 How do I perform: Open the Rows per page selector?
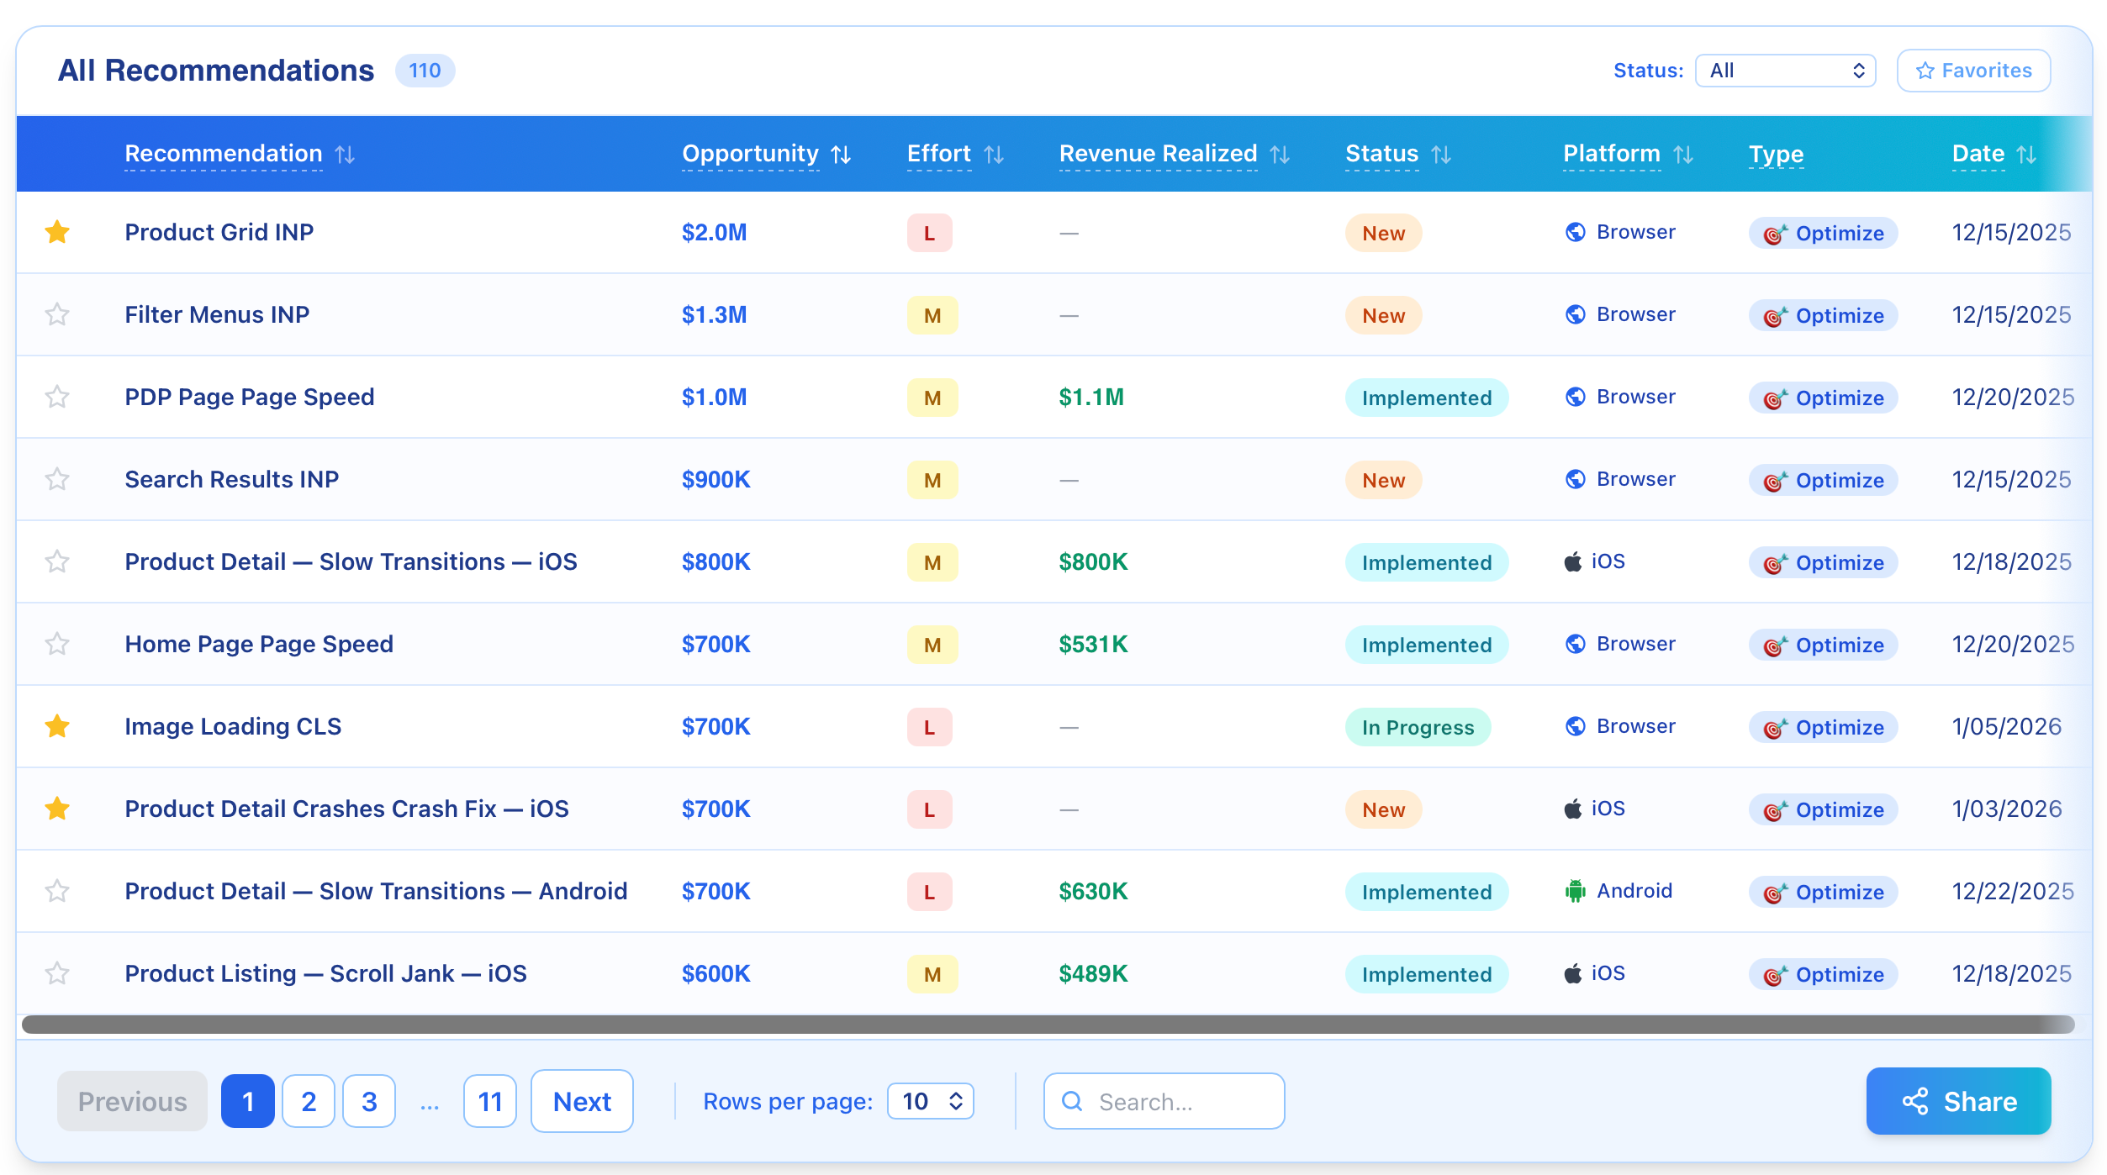[x=931, y=1101]
